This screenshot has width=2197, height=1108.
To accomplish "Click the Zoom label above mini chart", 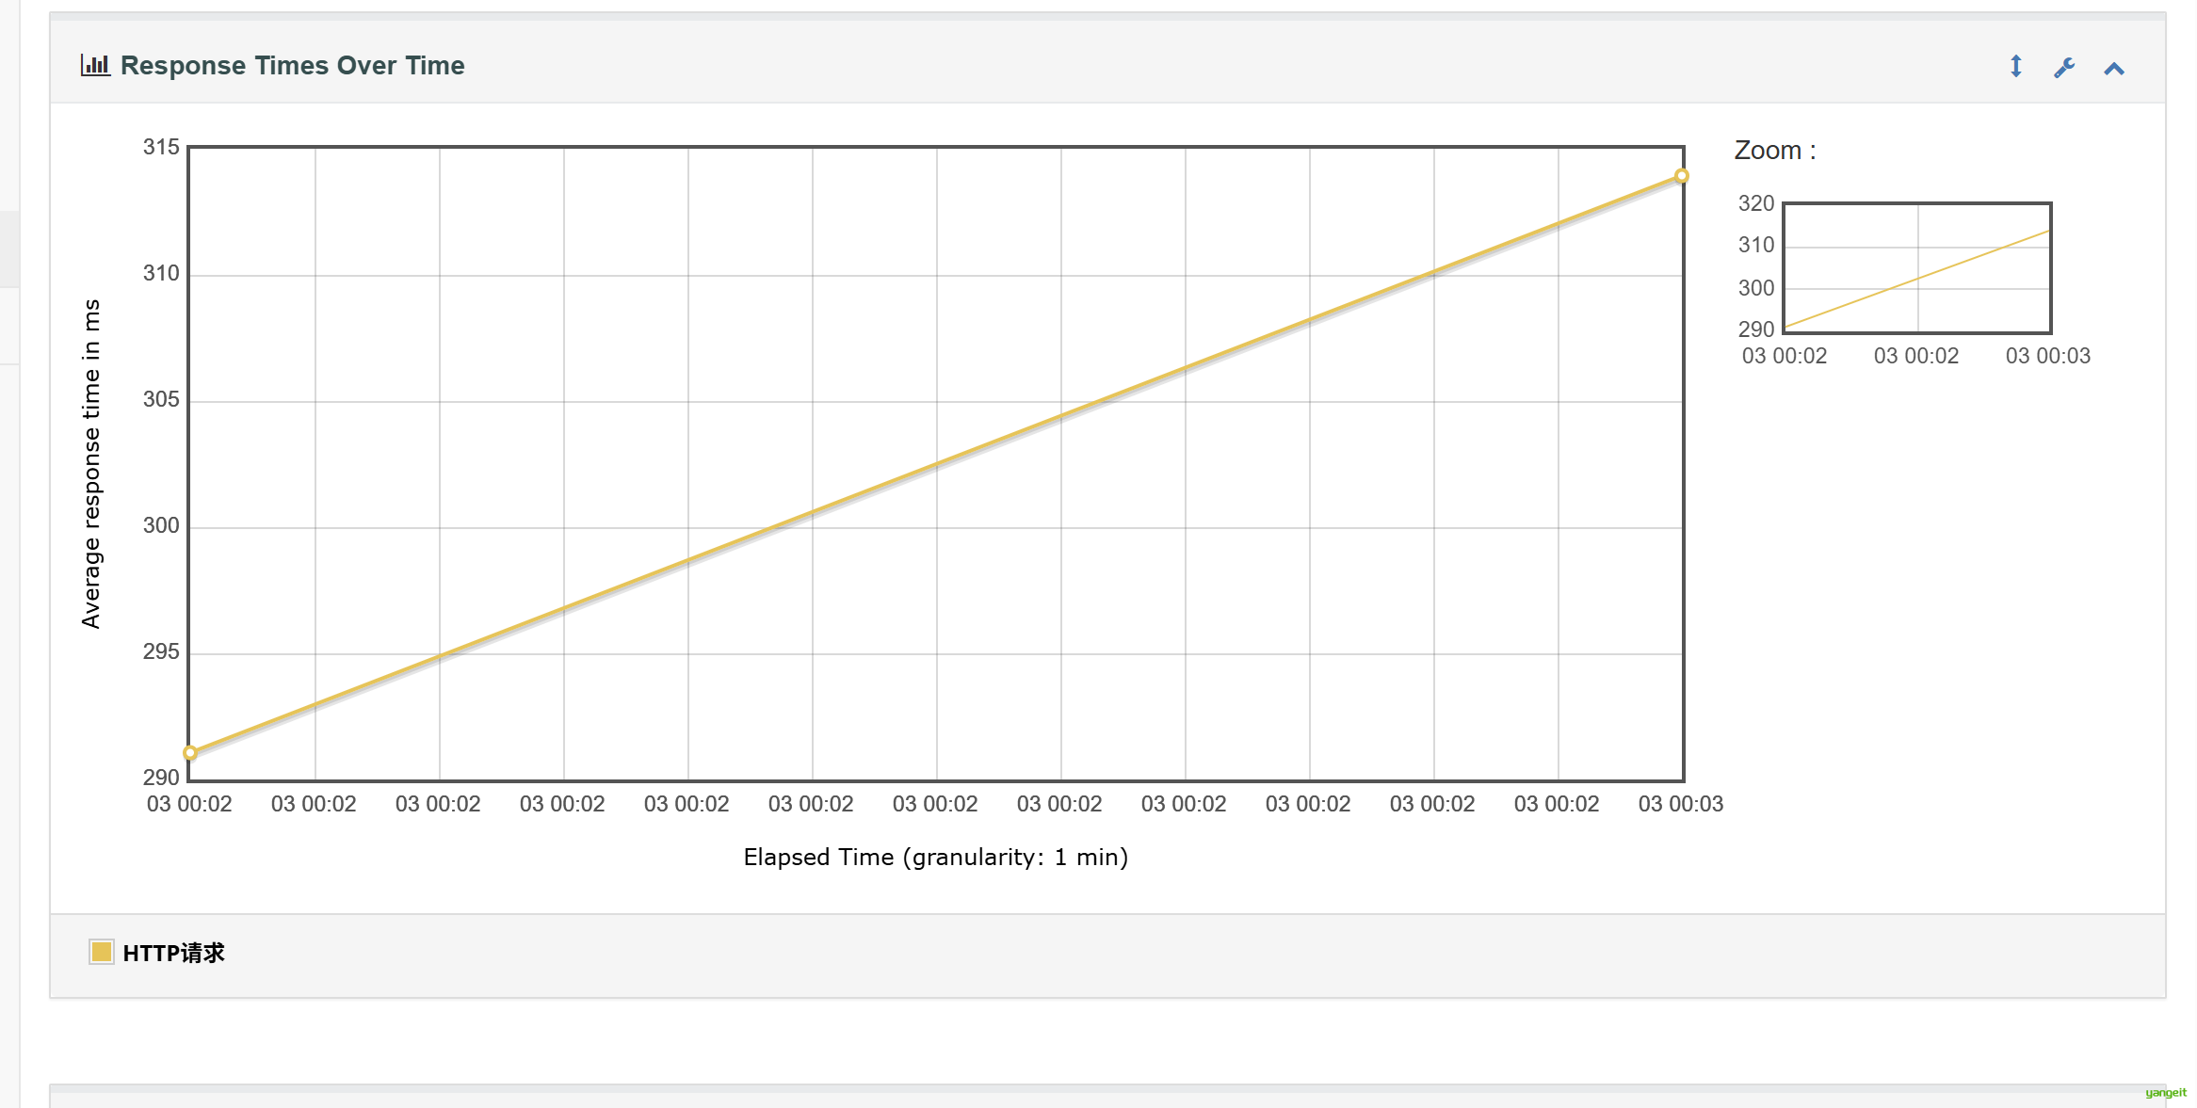I will [x=1775, y=151].
